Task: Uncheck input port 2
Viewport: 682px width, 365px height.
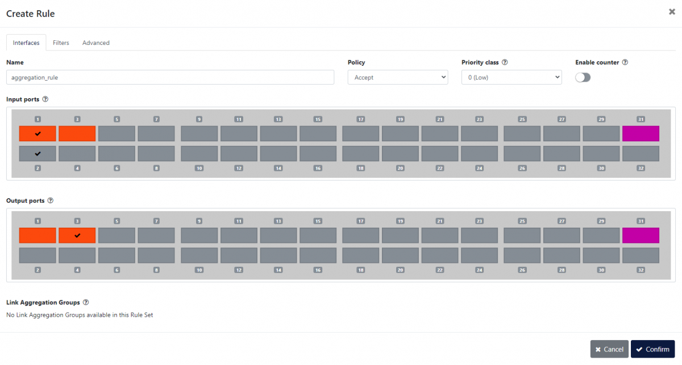Action: point(38,154)
